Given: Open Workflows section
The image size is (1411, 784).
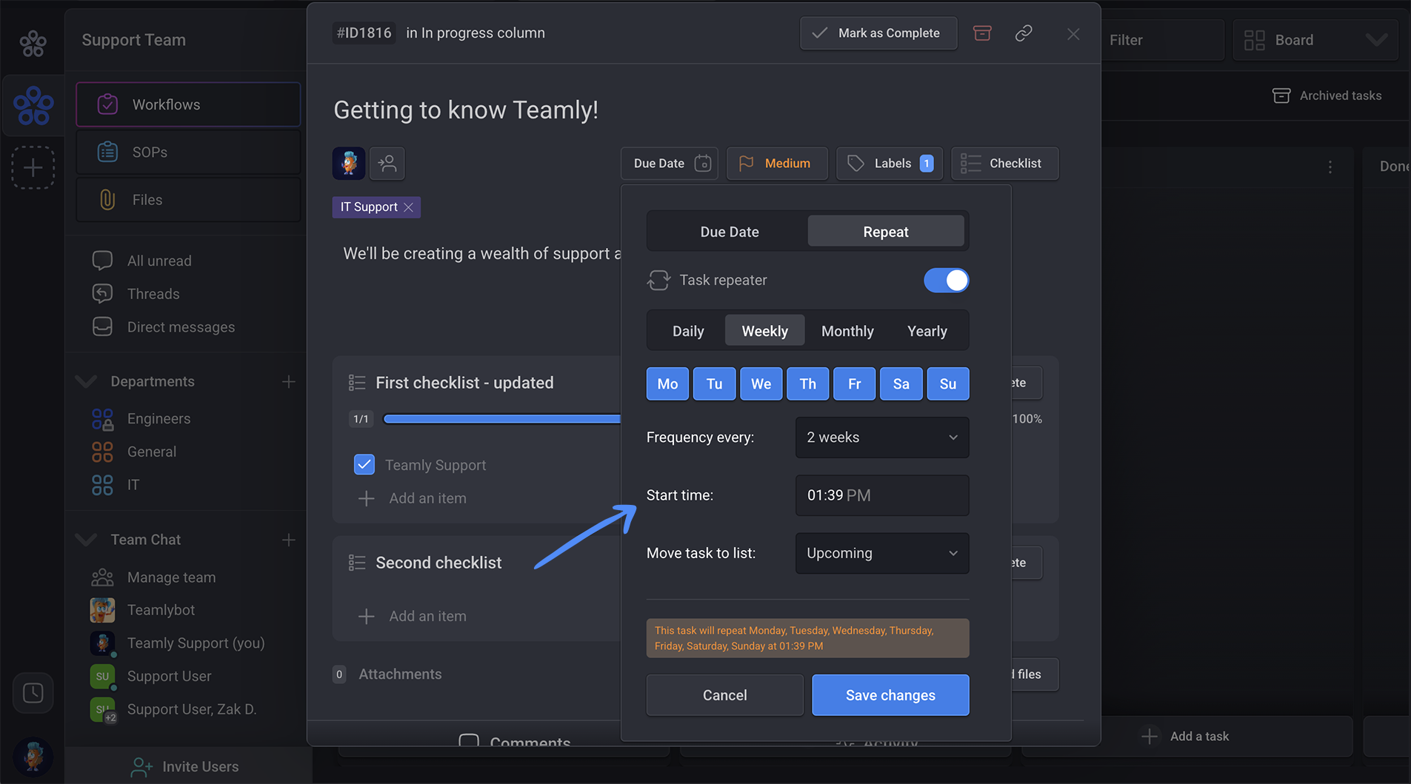Looking at the screenshot, I should 188,104.
